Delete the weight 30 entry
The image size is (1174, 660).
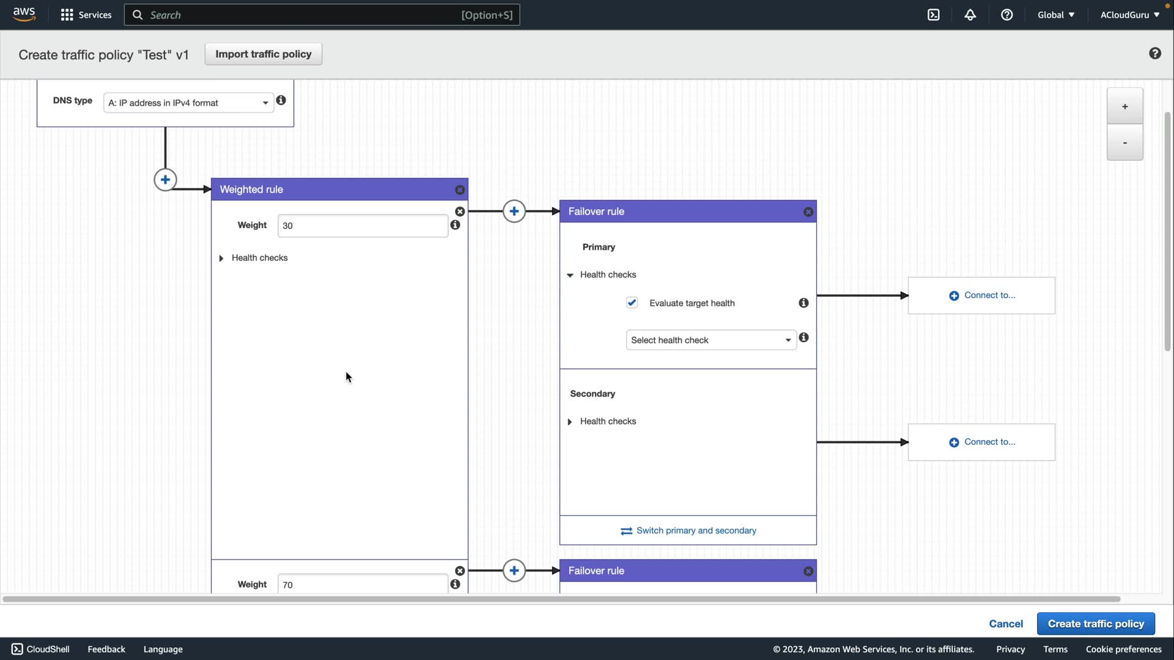[460, 211]
